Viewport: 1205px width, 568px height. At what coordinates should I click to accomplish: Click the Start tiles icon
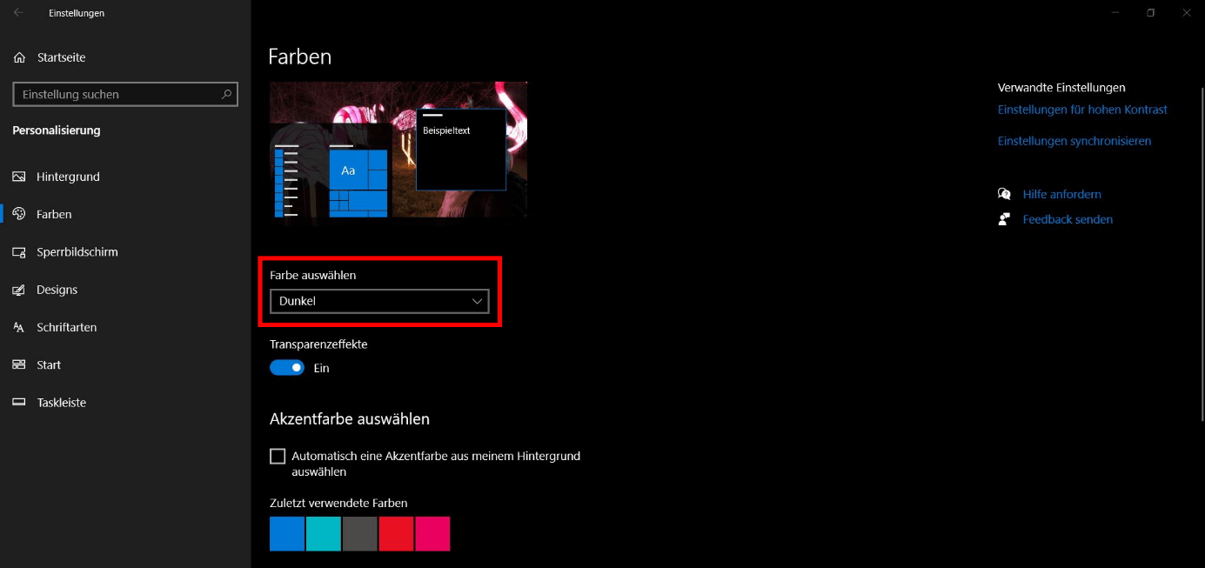point(19,365)
